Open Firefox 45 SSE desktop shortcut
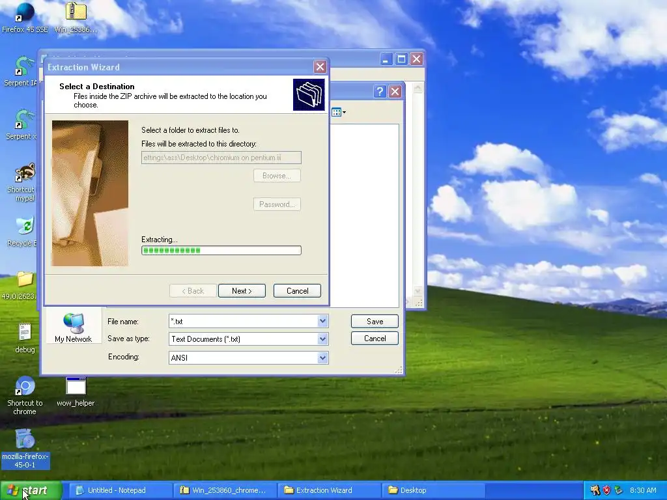This screenshot has height=500, width=667. [x=25, y=18]
